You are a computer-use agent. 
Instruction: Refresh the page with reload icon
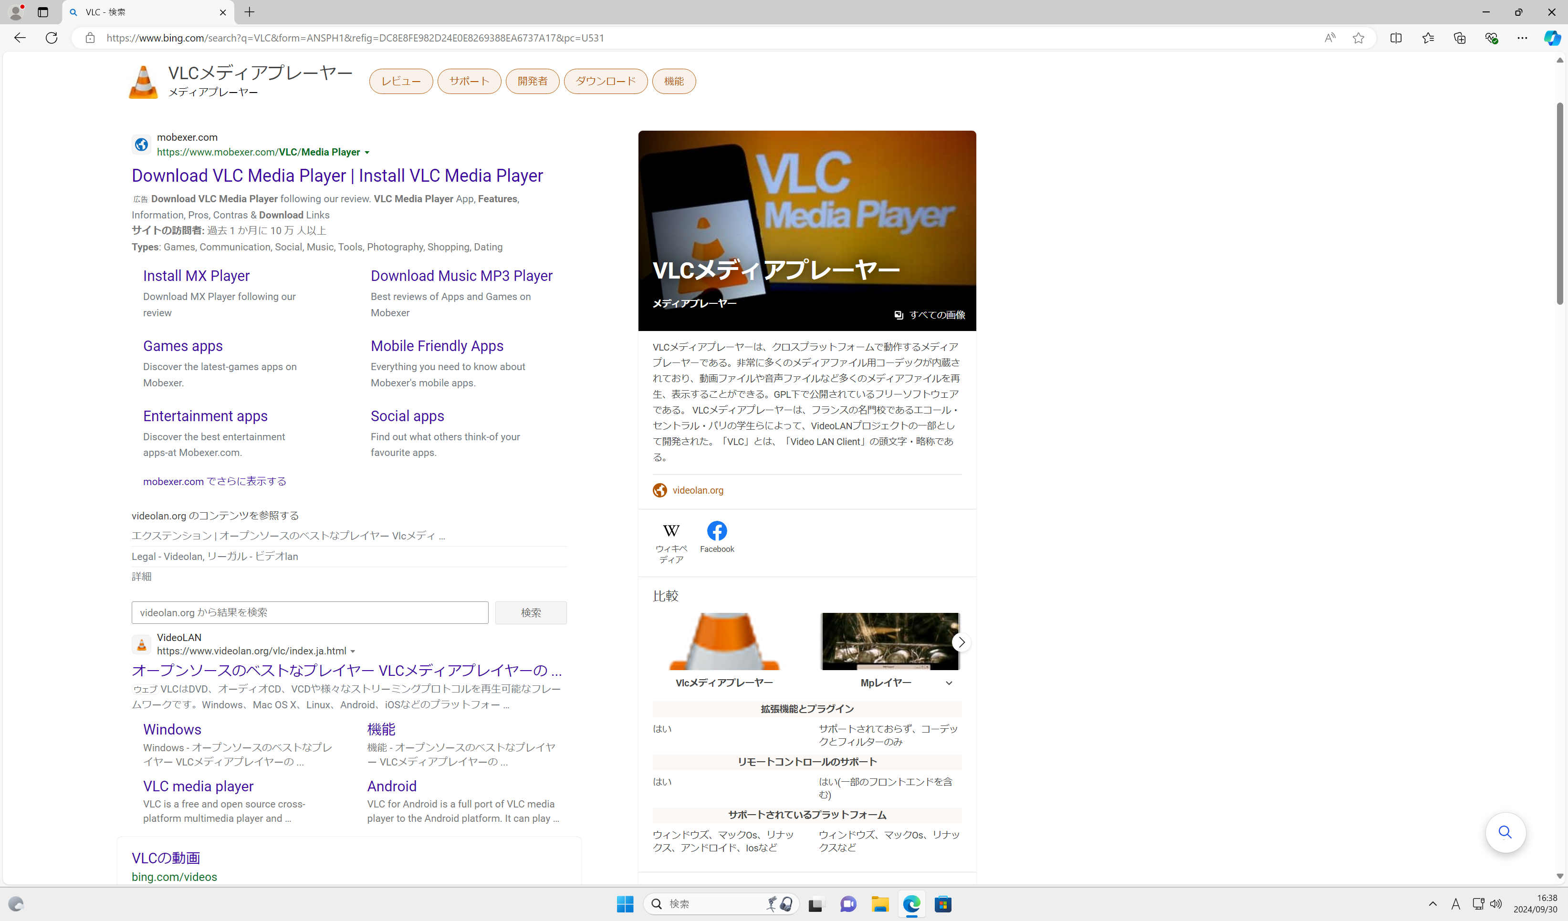tap(52, 38)
